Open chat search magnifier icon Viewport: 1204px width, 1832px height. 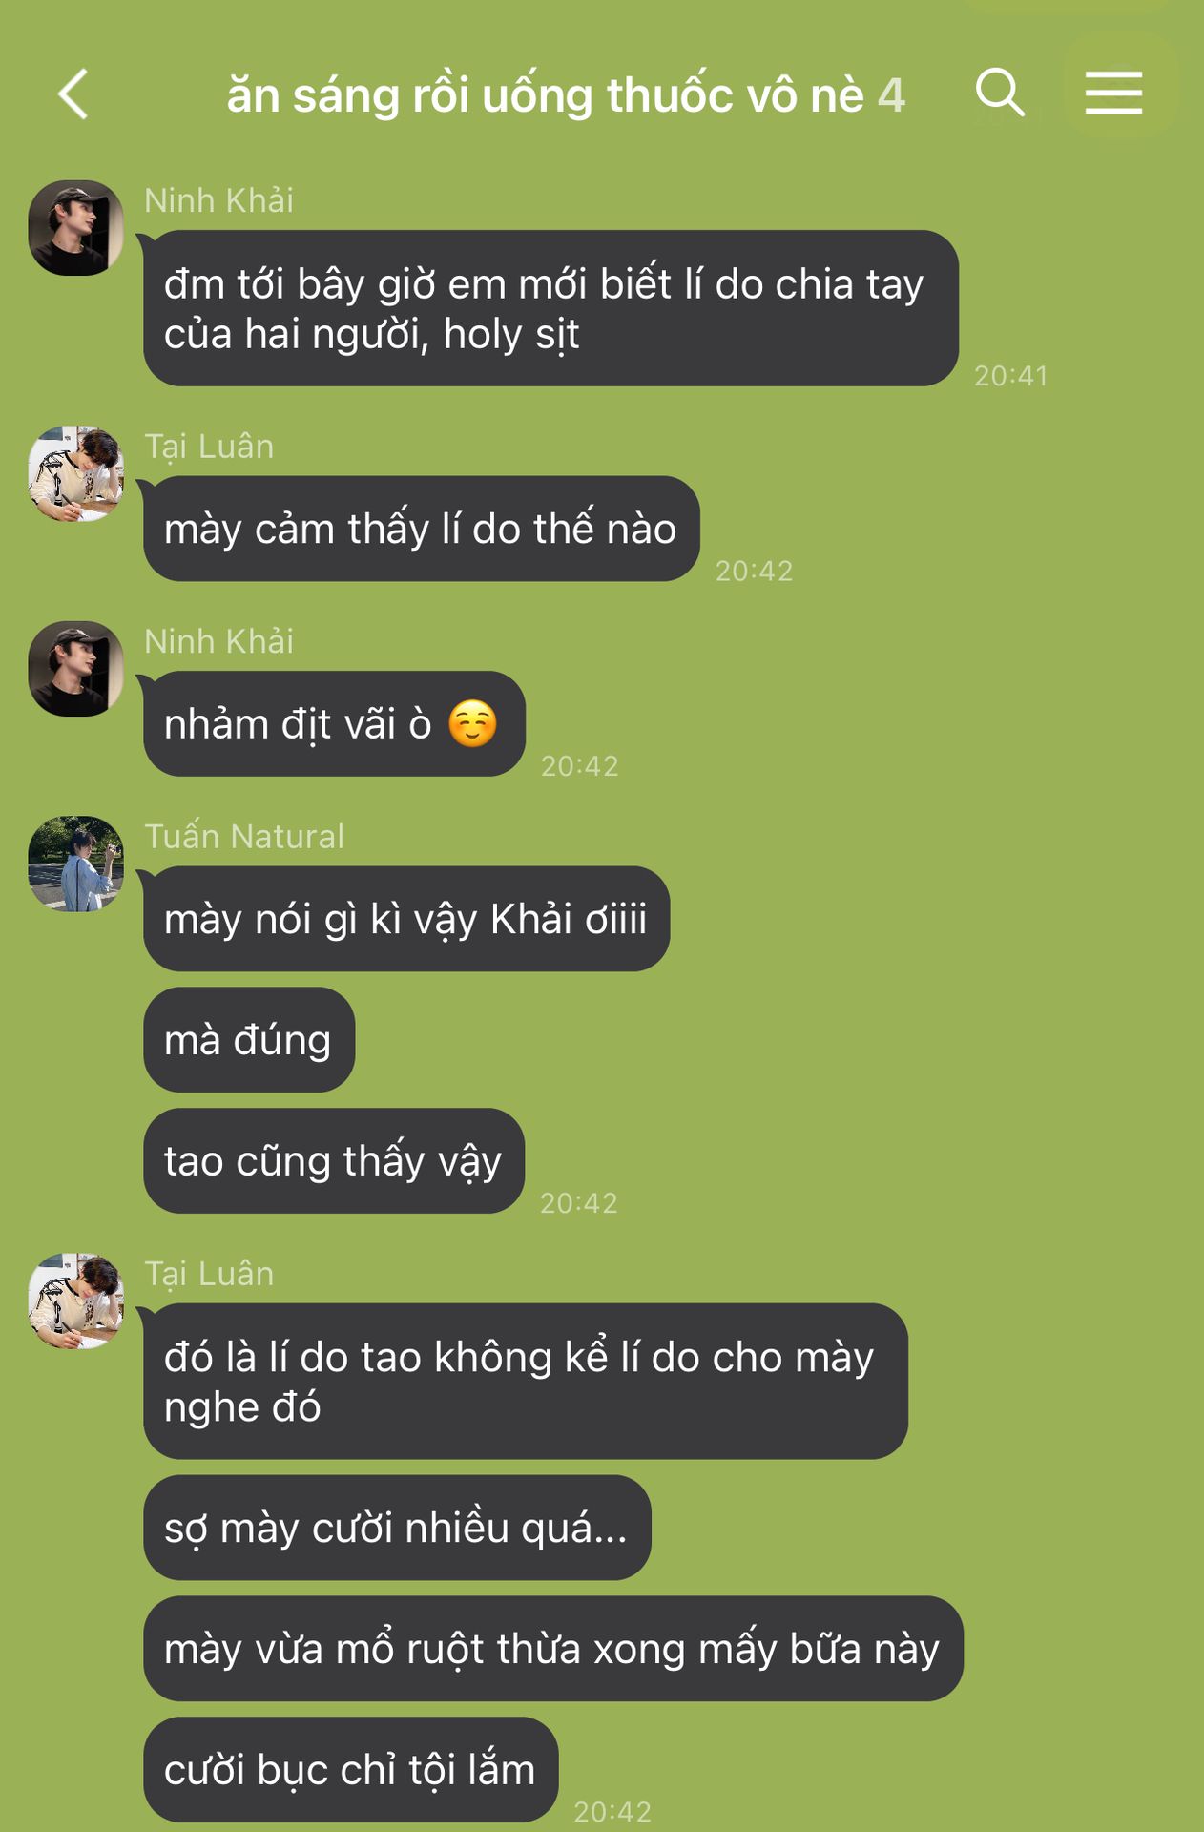tap(1000, 93)
